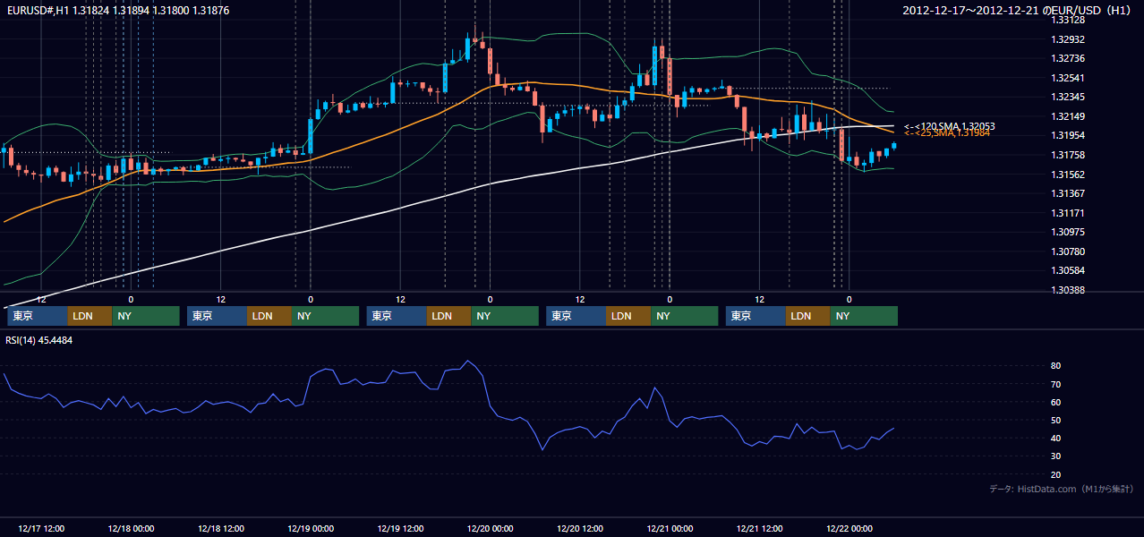Select the 12/18 00:00 time axis label

131,528
